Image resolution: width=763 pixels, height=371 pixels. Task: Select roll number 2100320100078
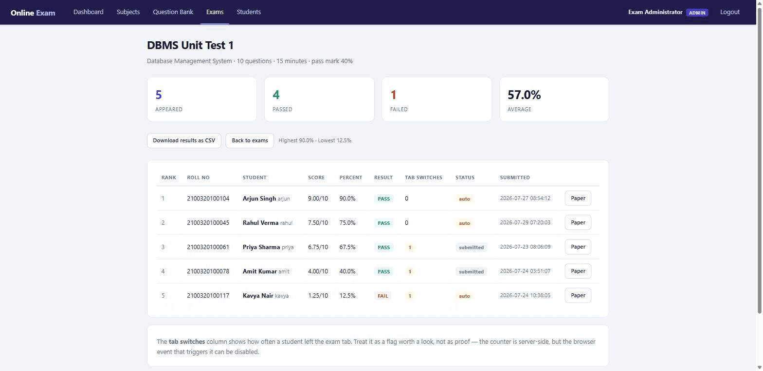click(x=208, y=271)
